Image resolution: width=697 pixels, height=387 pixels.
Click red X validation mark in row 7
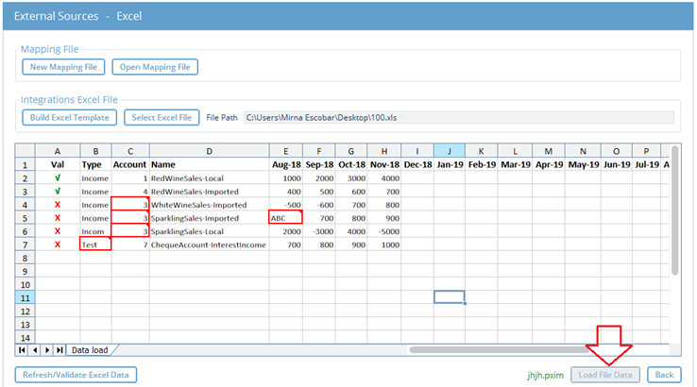pyautogui.click(x=57, y=244)
